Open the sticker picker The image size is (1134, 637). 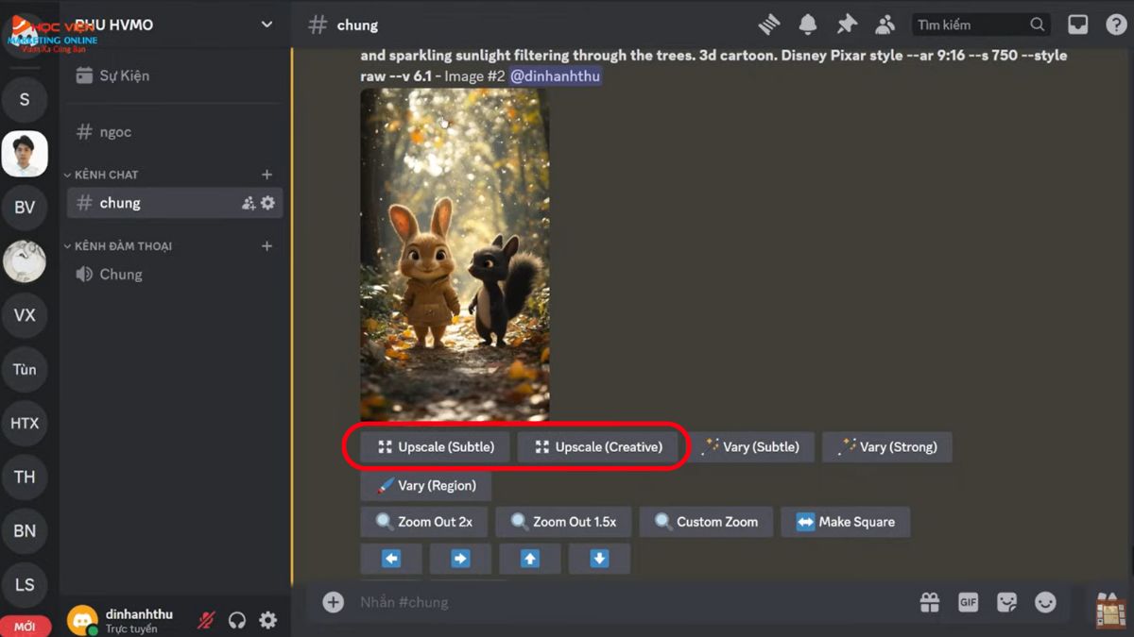pyautogui.click(x=1006, y=602)
